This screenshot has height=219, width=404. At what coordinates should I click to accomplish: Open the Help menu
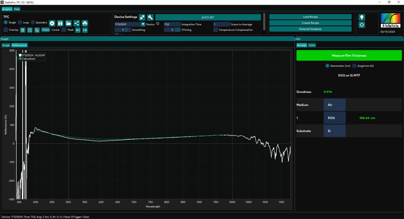coord(17,9)
